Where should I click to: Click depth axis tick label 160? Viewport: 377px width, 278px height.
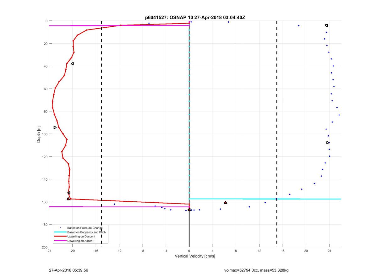44,202
